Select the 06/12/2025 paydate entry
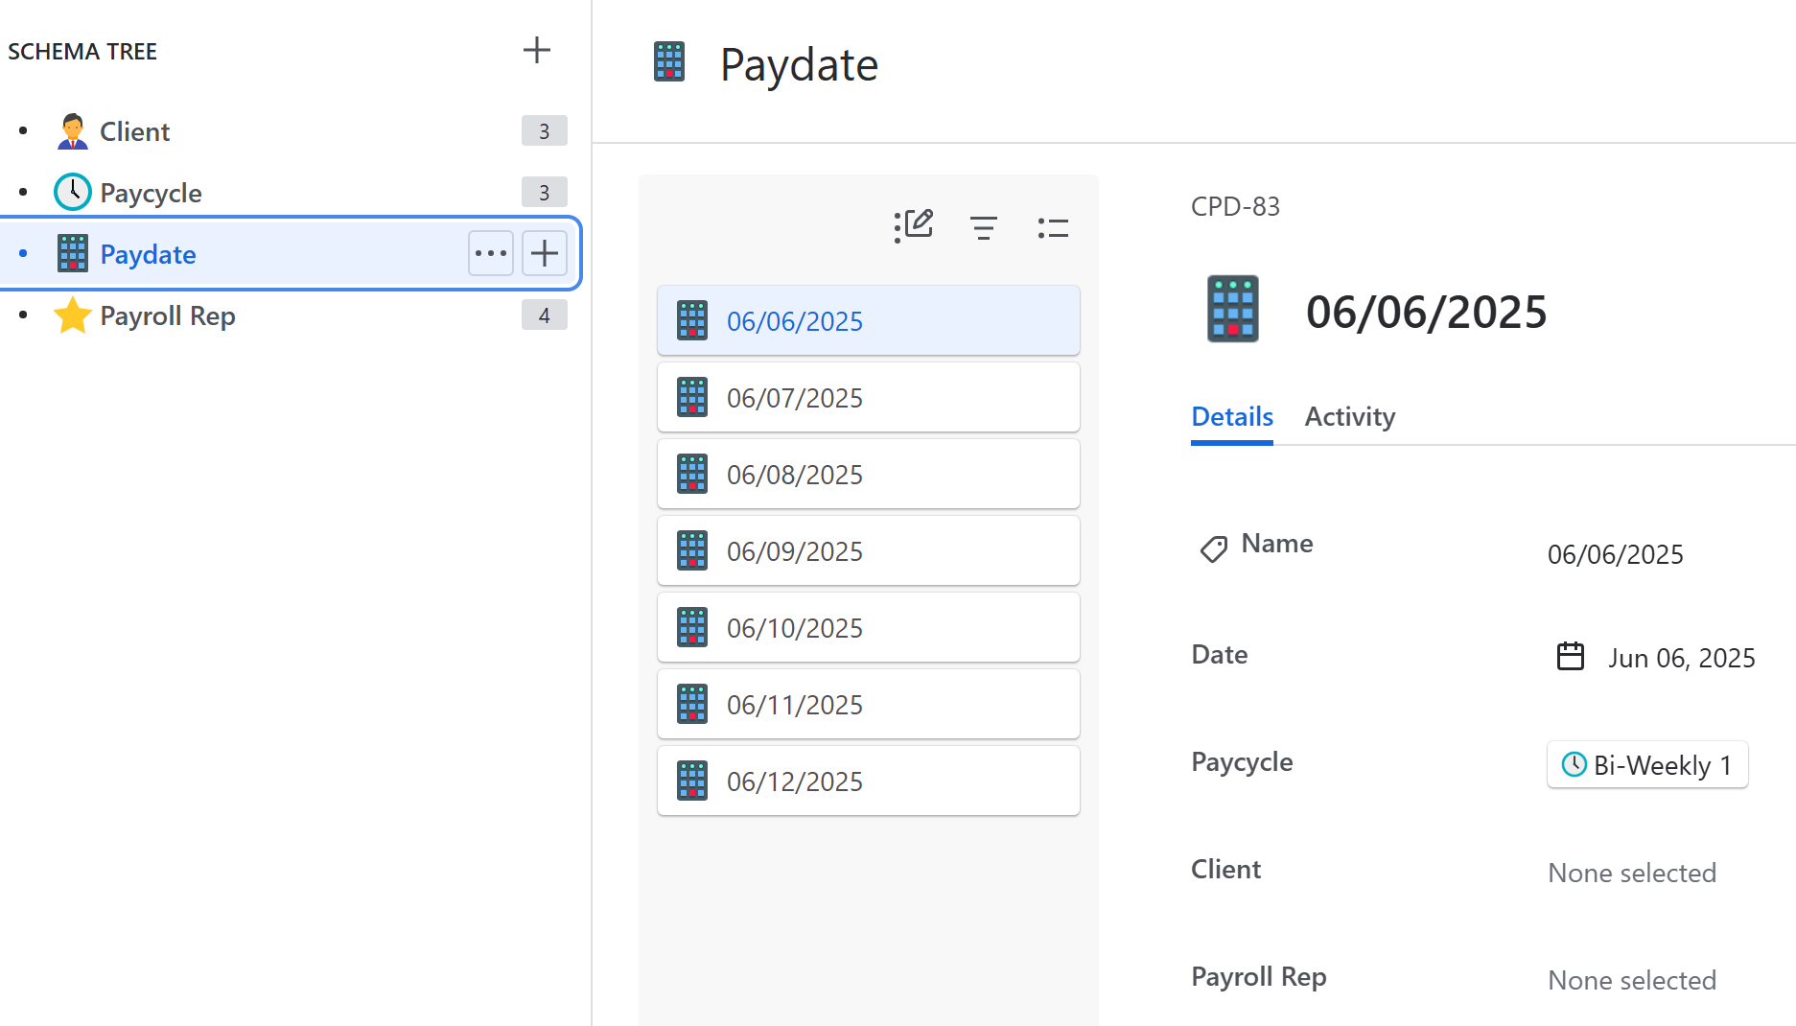Viewport: 1796px width, 1026px height. [x=869, y=781]
